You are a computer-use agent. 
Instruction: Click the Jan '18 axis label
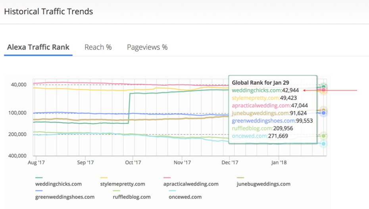(x=279, y=163)
